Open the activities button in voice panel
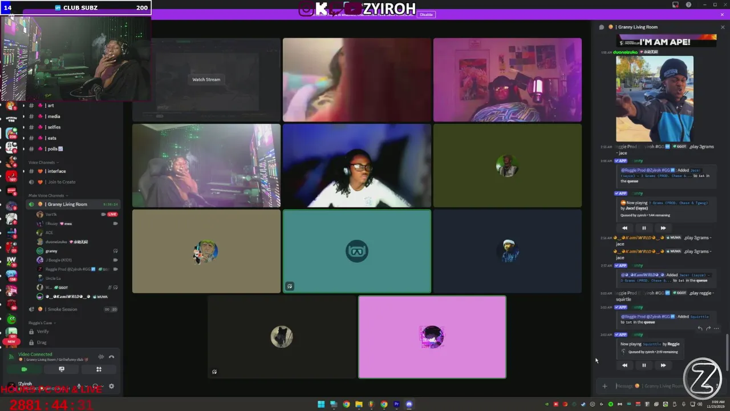The image size is (730, 411). click(99, 369)
